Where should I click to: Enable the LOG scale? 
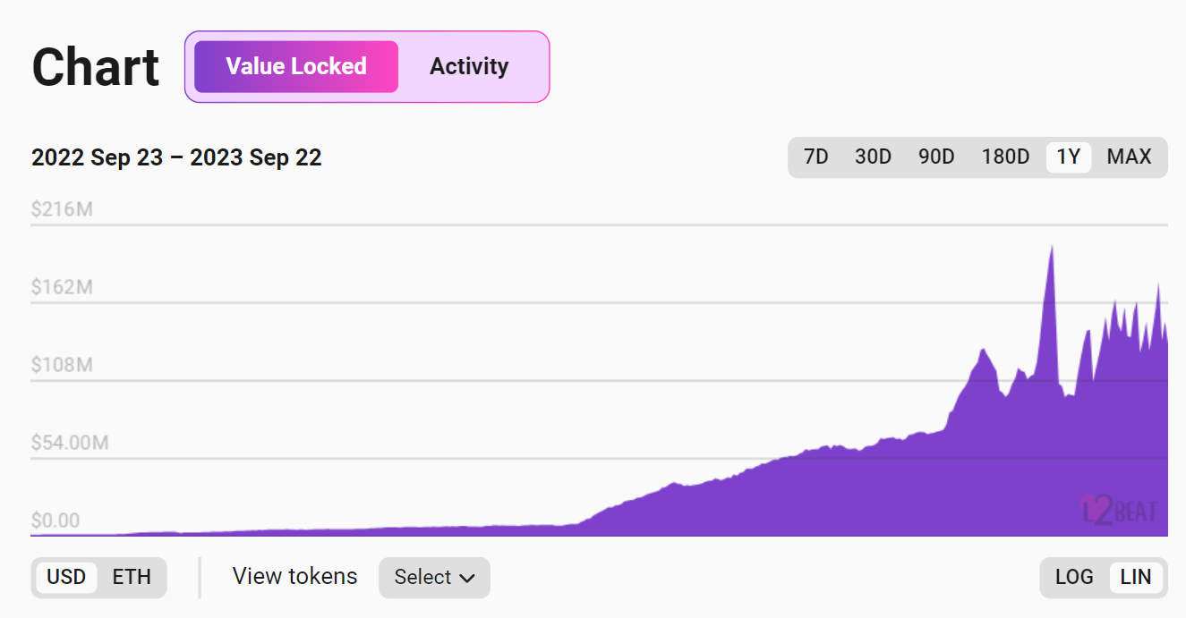tap(1074, 577)
